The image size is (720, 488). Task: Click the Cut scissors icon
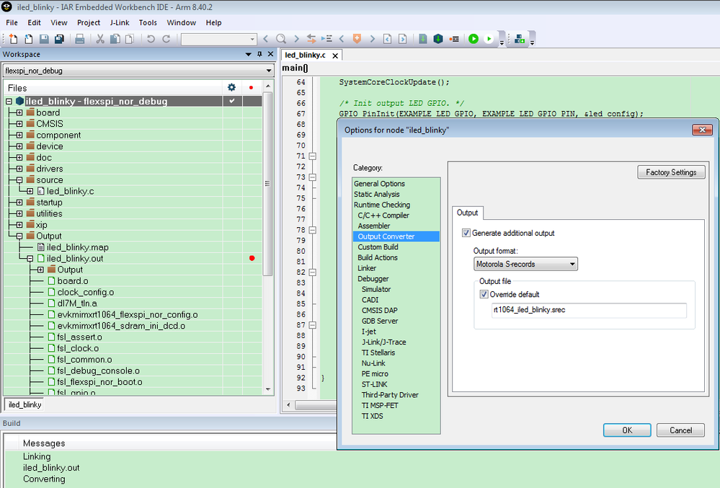pyautogui.click(x=100, y=39)
